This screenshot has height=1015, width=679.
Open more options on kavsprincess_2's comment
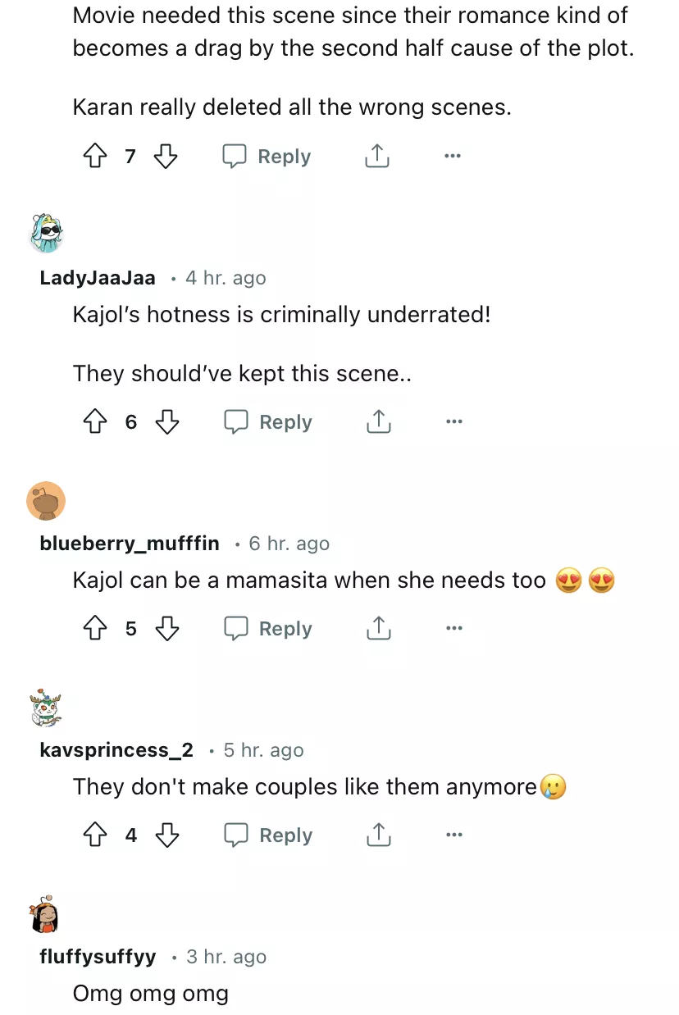[x=453, y=835]
